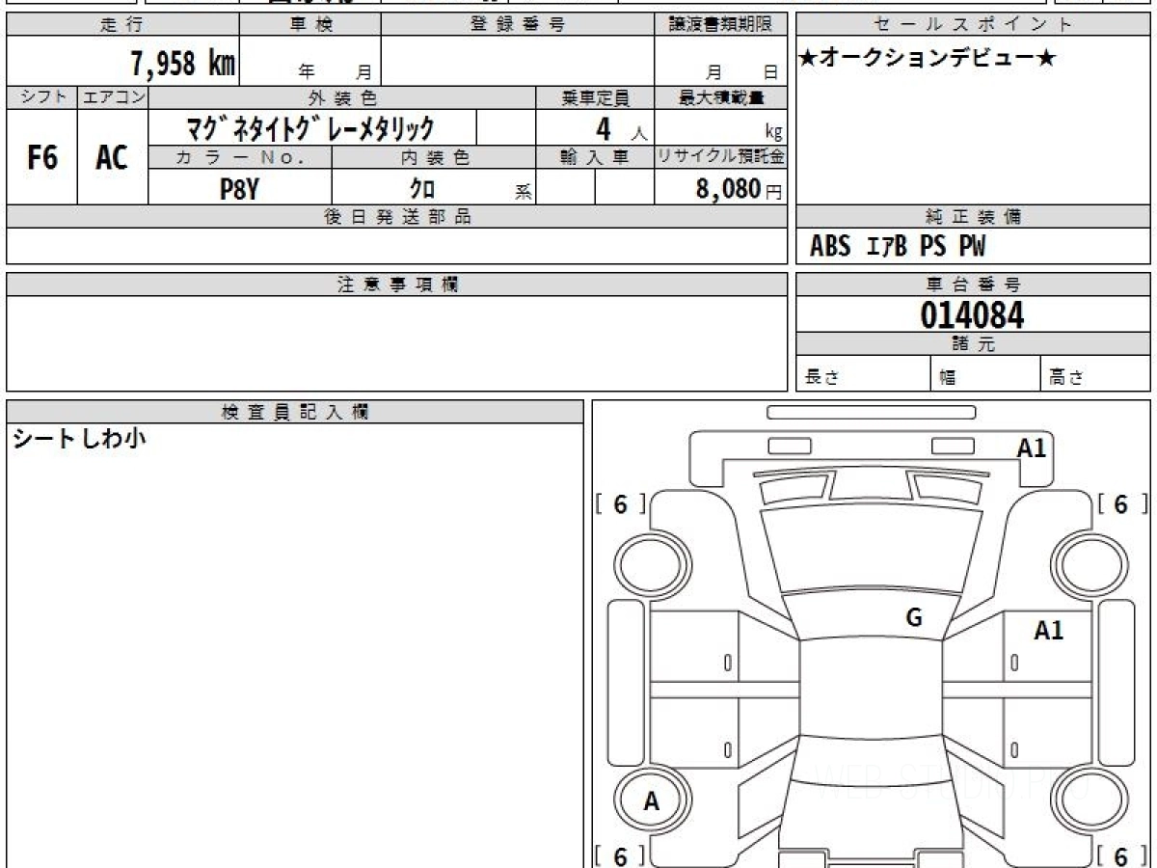Click the 注意事項欄 header bar
The height and width of the screenshot is (868, 1157).
click(397, 285)
